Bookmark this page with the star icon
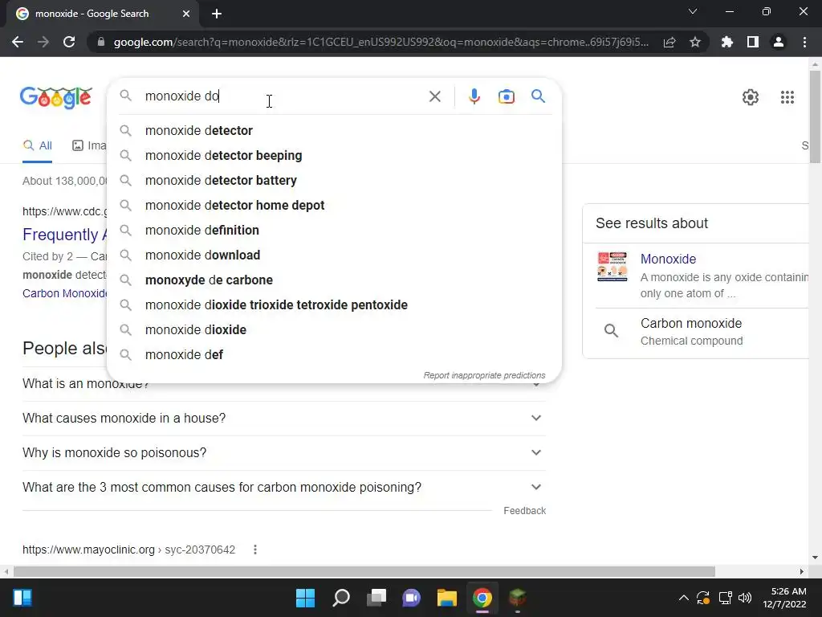Image resolution: width=822 pixels, height=617 pixels. tap(695, 42)
